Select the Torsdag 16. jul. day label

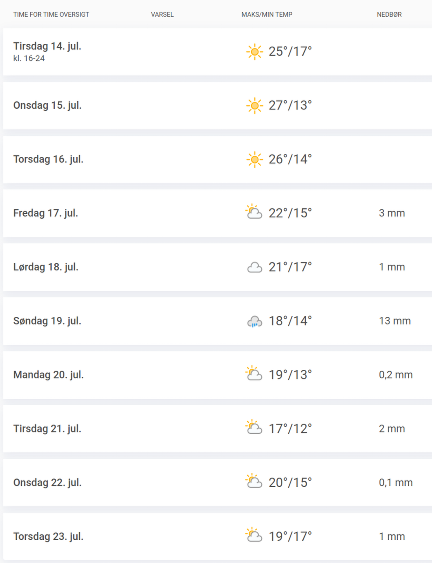[48, 159]
